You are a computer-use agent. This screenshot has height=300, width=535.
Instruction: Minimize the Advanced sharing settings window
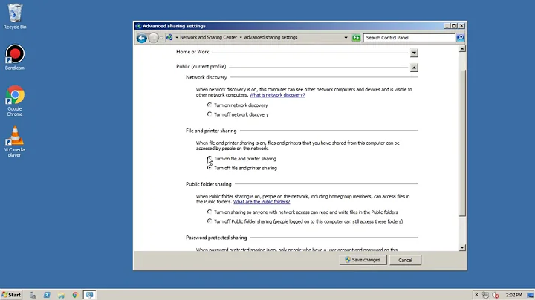(x=447, y=26)
